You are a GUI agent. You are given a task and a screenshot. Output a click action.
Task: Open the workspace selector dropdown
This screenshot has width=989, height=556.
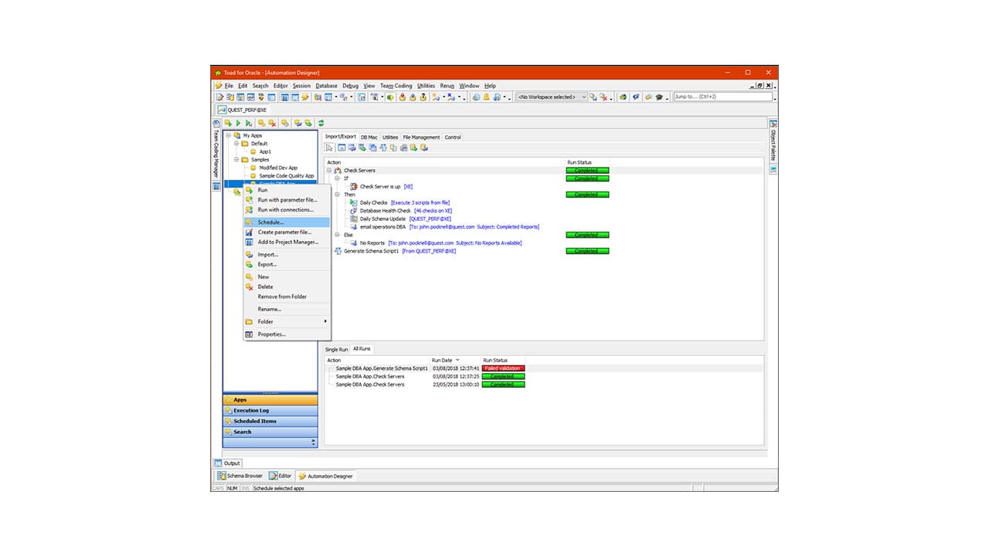585,97
